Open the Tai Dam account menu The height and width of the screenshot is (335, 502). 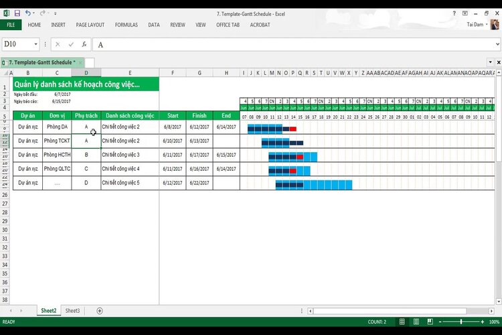(x=477, y=25)
